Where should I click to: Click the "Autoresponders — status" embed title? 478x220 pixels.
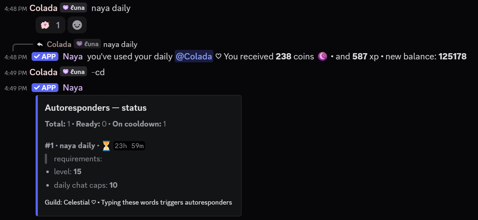point(95,108)
